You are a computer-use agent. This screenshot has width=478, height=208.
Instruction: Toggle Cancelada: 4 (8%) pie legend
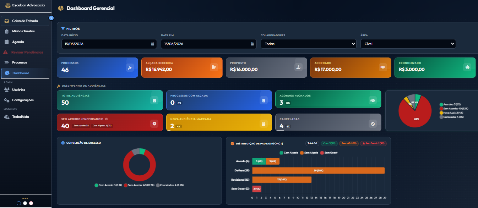[451, 117]
